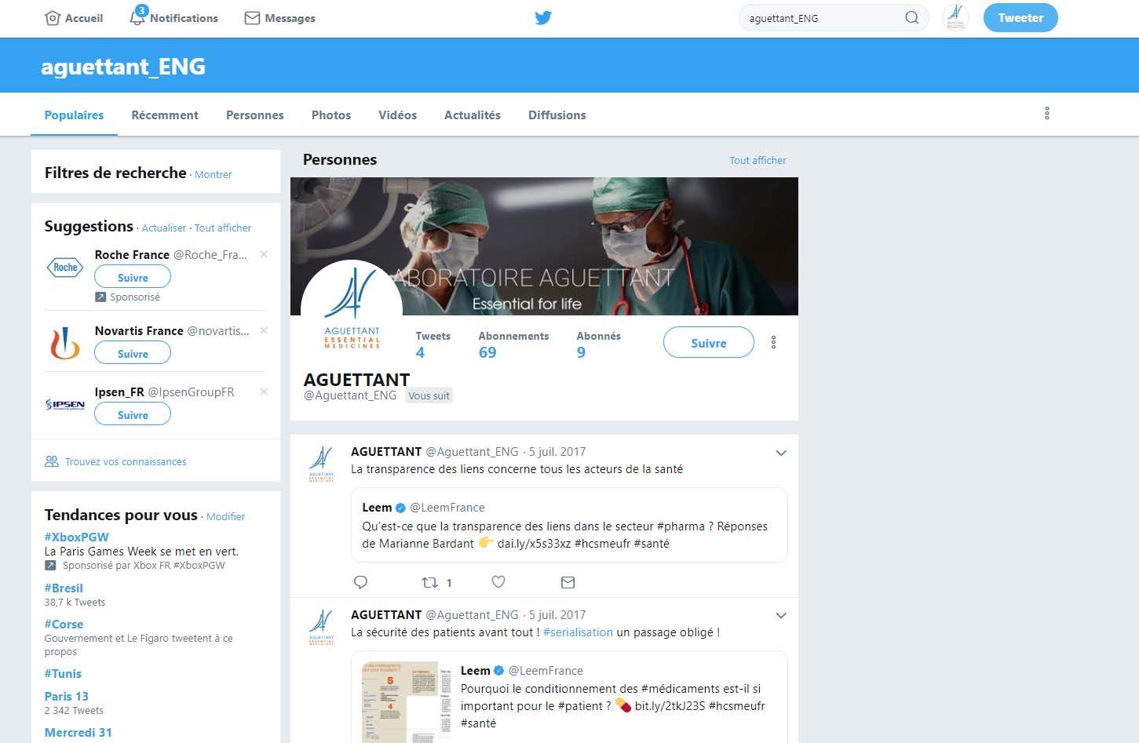
Task: Show search filters via Montrer
Action: coord(214,175)
